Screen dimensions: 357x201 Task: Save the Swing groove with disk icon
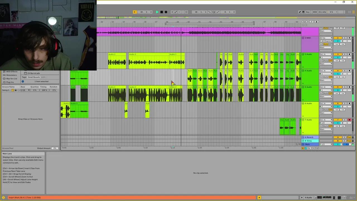click(x=16, y=90)
